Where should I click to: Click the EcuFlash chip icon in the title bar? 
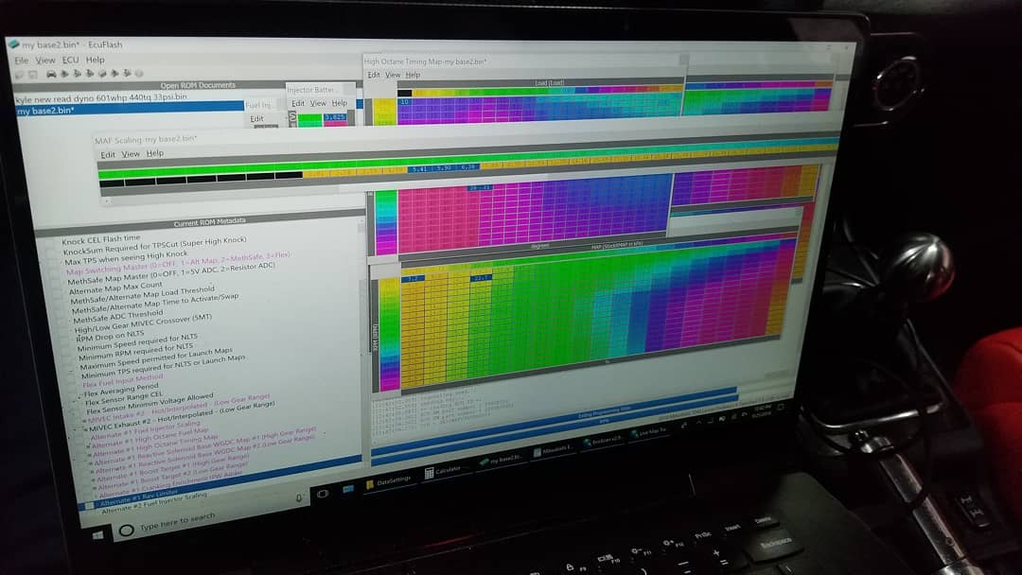click(x=13, y=44)
